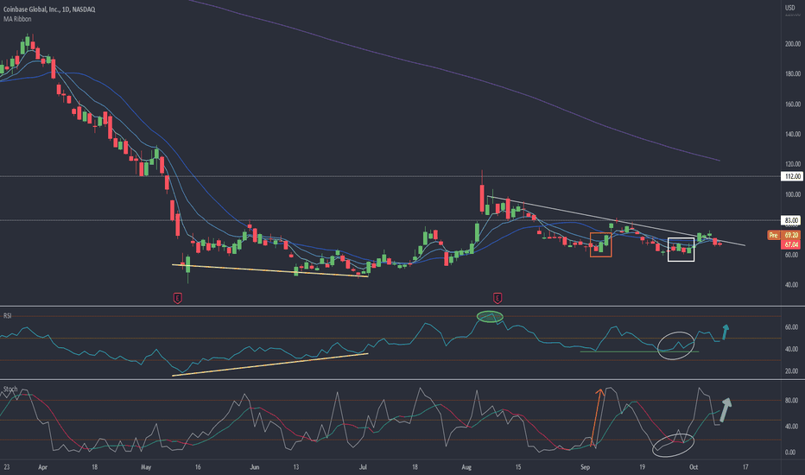
Task: Click the Stoch 80.00 axis value
Action: (791, 401)
